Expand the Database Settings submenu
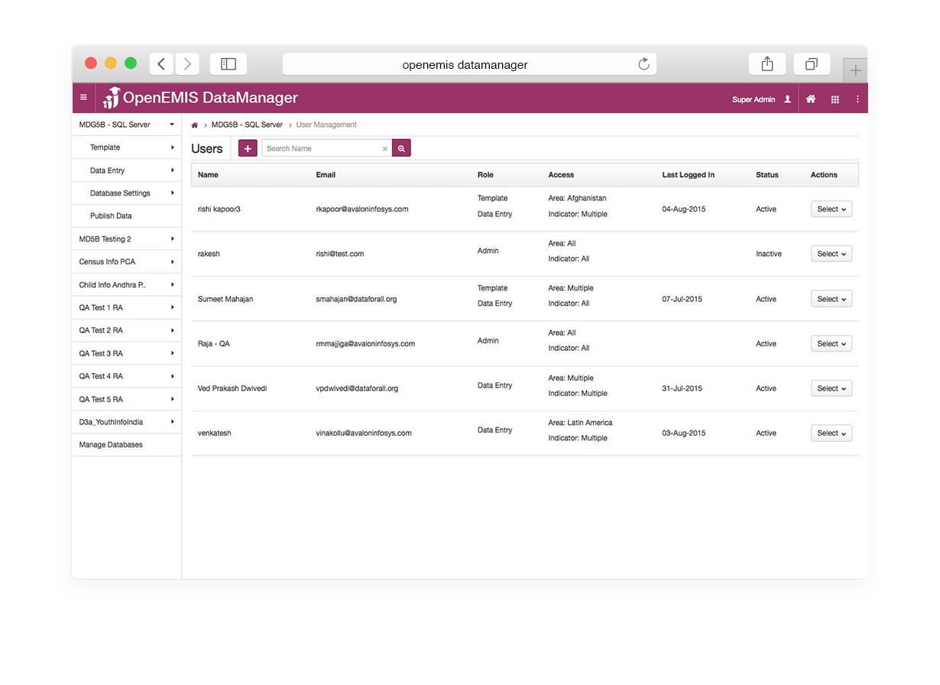Viewport: 940px width, 685px height. pyautogui.click(x=127, y=193)
